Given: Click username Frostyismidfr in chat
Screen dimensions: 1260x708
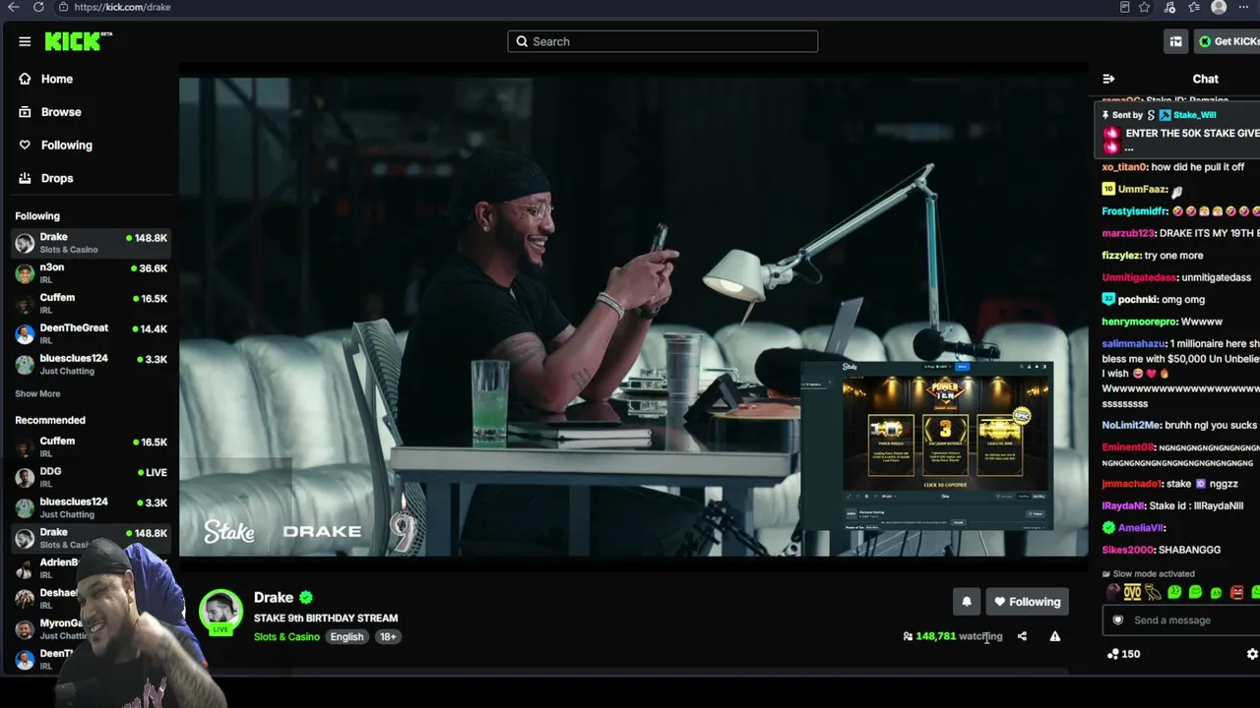Looking at the screenshot, I should tap(1134, 211).
